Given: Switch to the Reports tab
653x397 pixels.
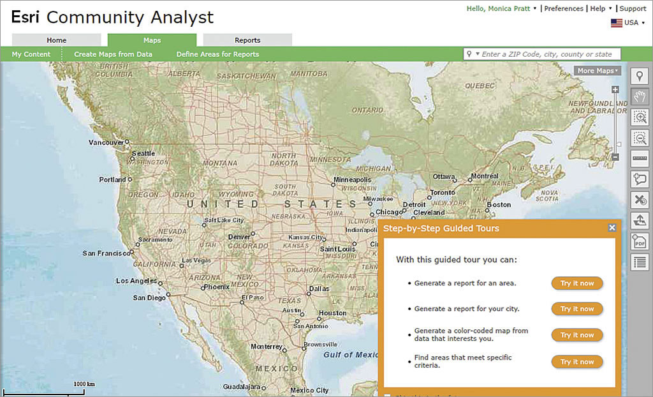Looking at the screenshot, I should [247, 40].
